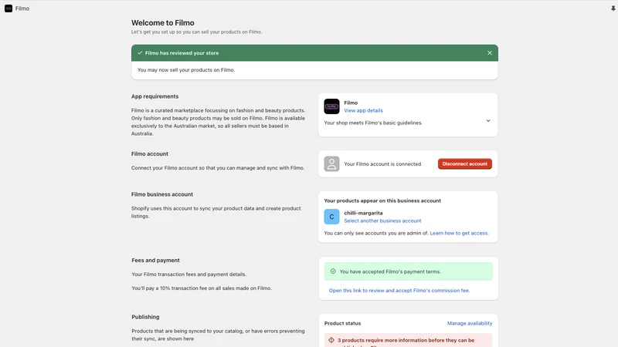
Task: Click 'Welcome to Filmo' heading
Action: [163, 23]
